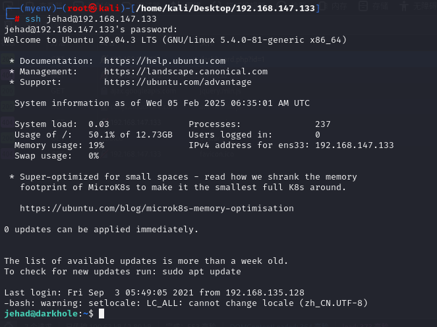Click the cursor block at the darkhole prompt

click(102, 314)
